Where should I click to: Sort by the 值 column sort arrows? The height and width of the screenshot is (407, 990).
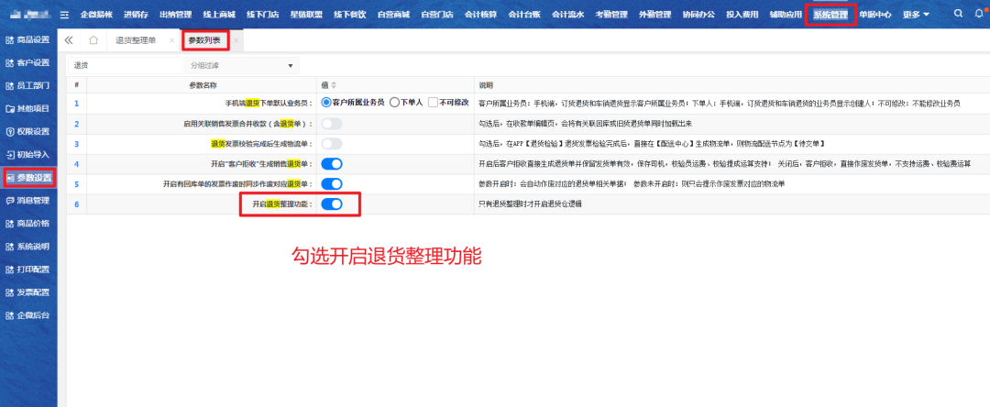click(335, 85)
